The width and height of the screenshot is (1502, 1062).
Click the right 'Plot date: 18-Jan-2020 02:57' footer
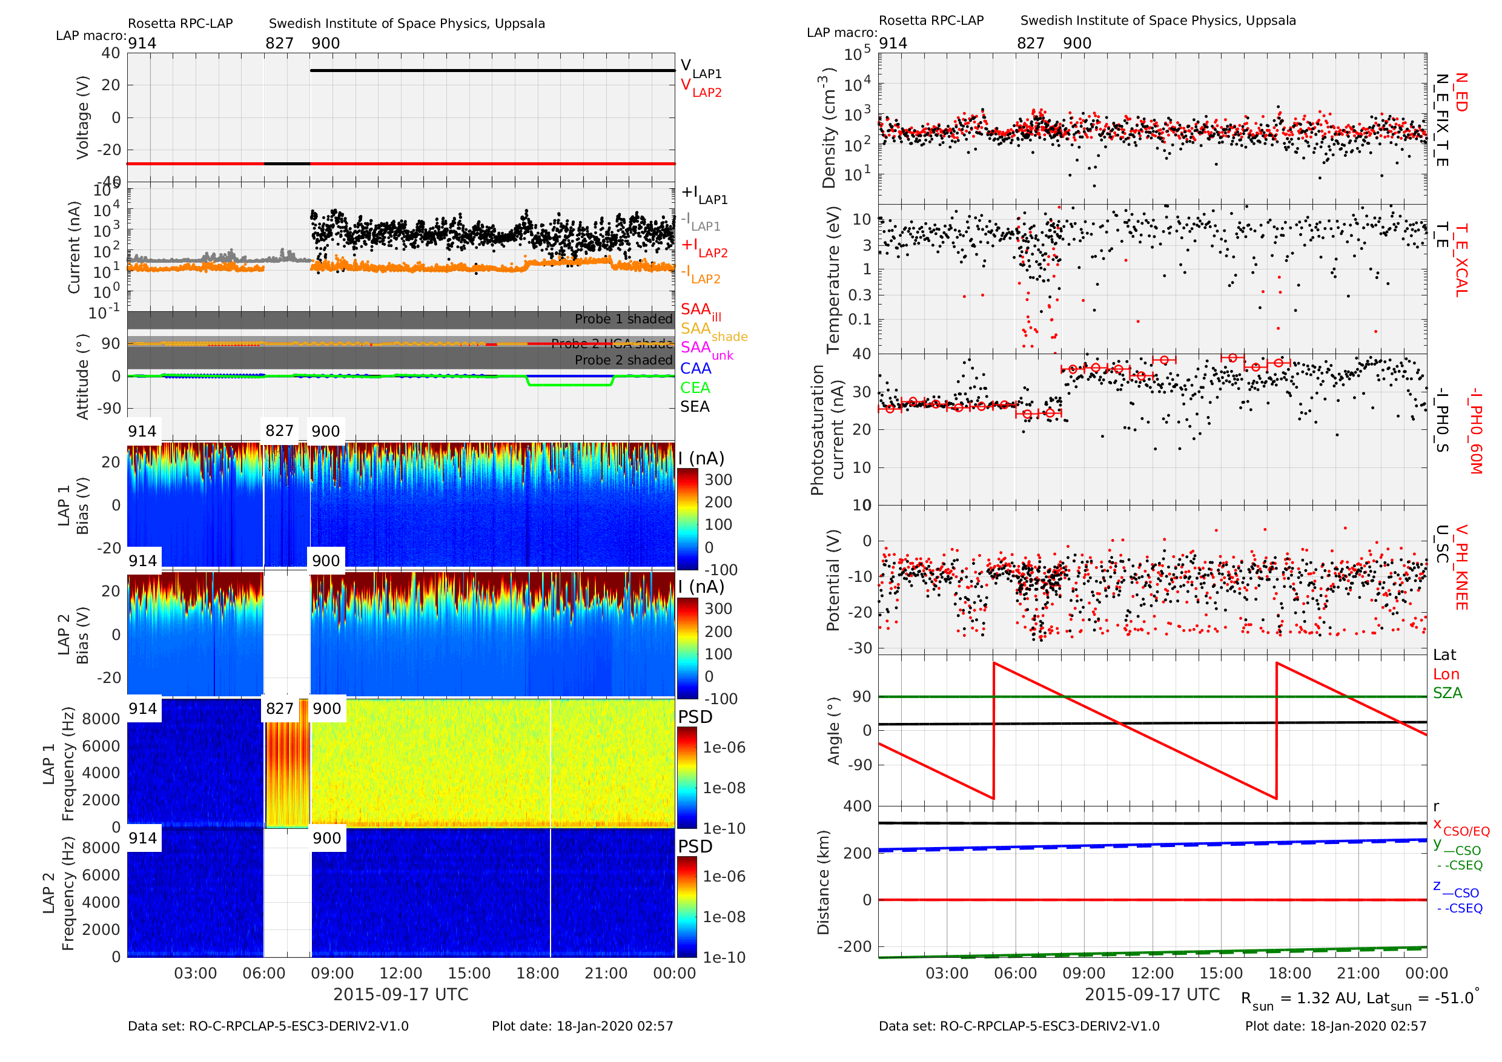click(1335, 1026)
